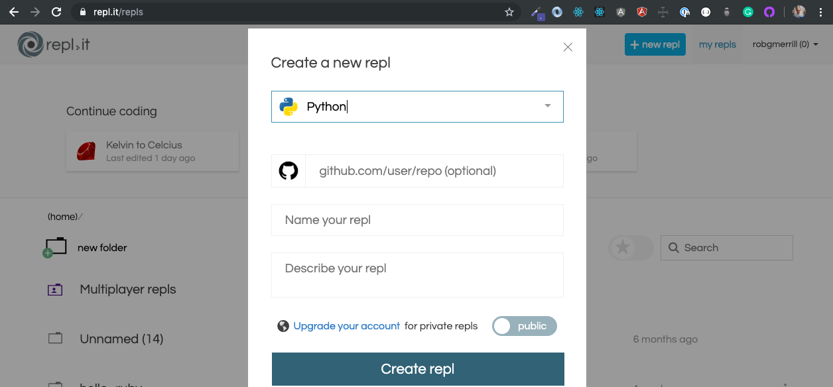Follow the Upgrade your account link
Screen dimensions: 833x387
pos(347,326)
